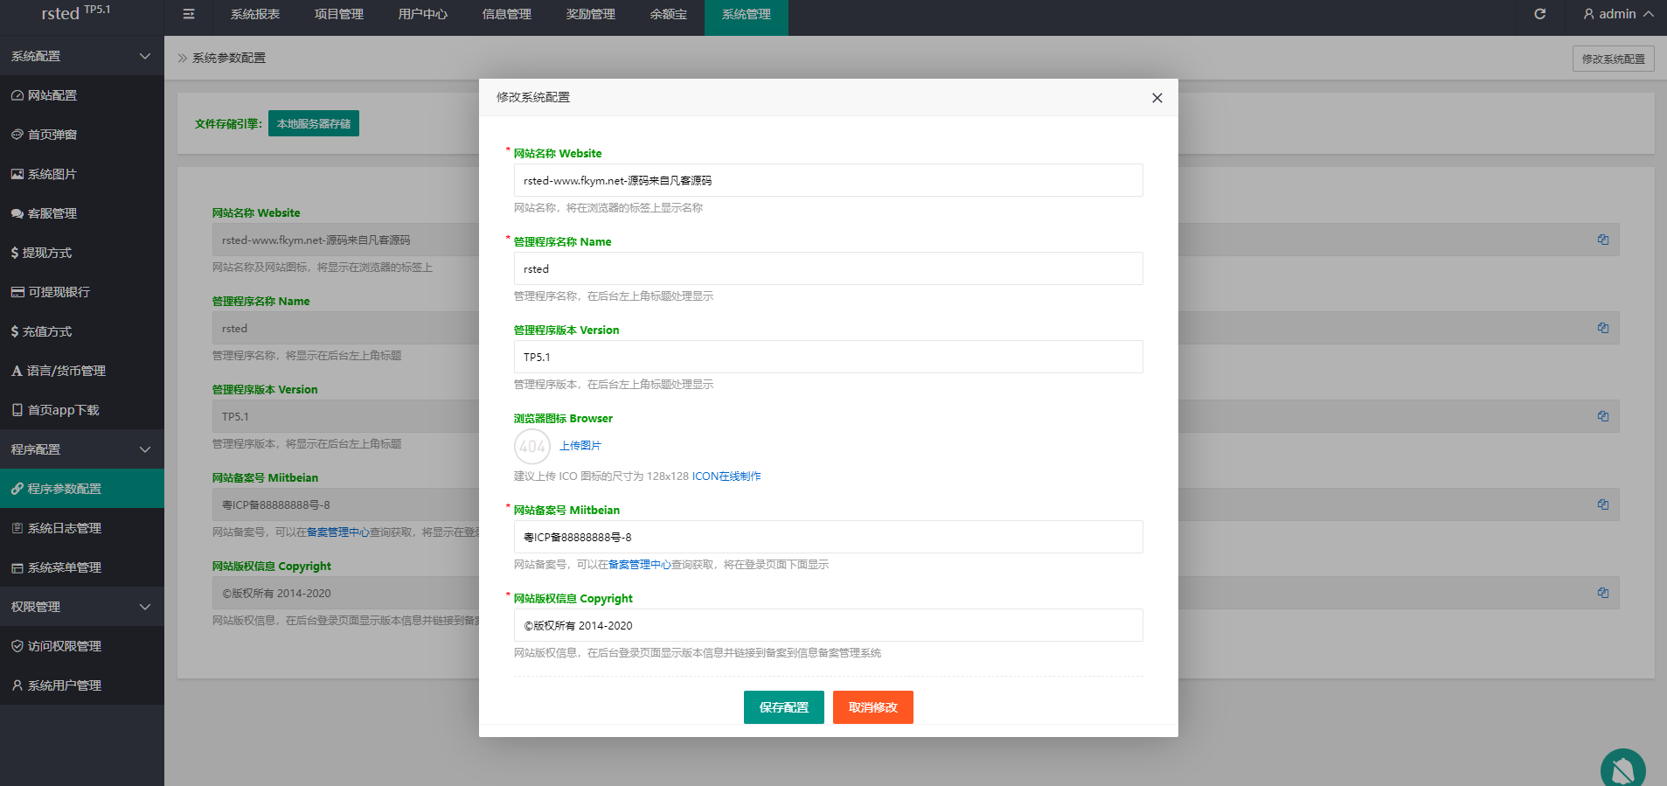Click the 保存配置 button
The image size is (1667, 786).
point(783,707)
